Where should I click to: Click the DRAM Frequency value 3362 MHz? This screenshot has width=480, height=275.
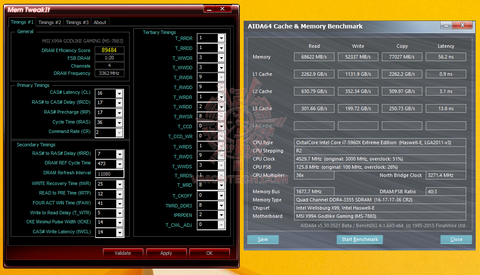click(109, 74)
